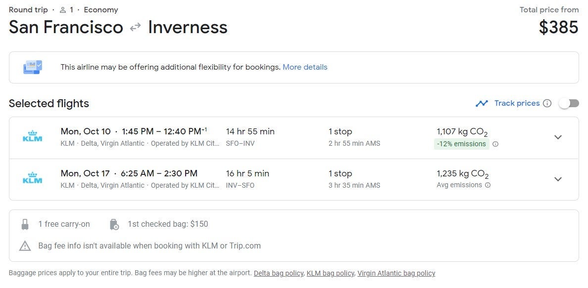
Task: Click the -12% emissions badge
Action: coord(461,144)
